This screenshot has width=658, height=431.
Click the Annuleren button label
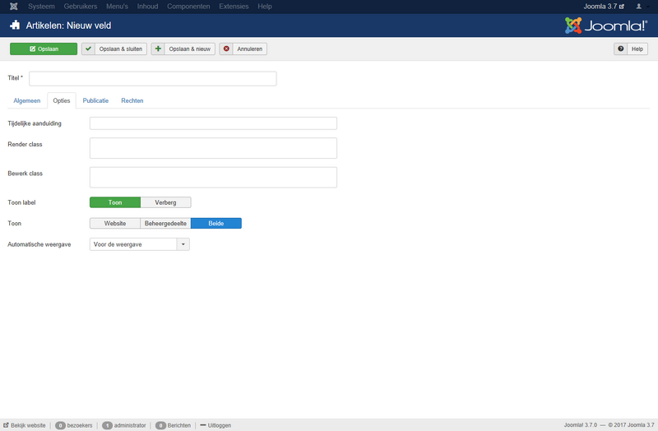(x=250, y=49)
